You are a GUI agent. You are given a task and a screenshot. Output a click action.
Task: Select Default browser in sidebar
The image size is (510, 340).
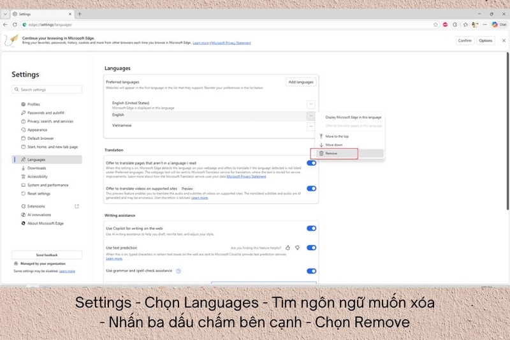tap(37, 138)
